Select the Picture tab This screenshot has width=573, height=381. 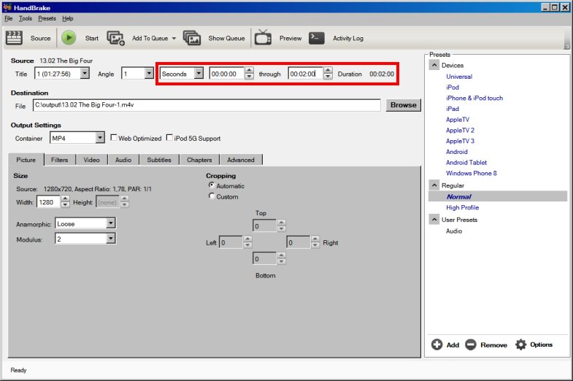pyautogui.click(x=26, y=160)
